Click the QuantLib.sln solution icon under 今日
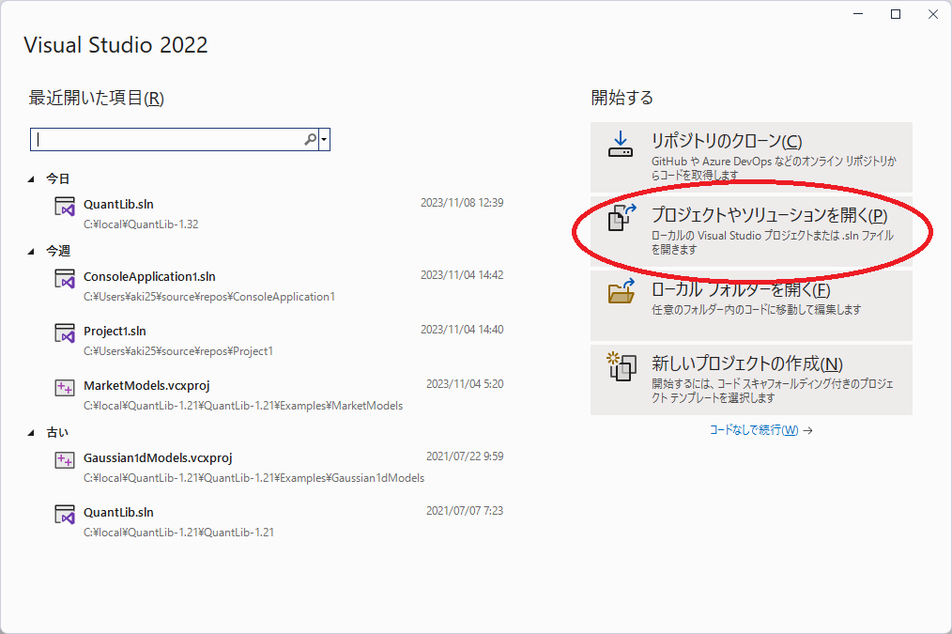The height and width of the screenshot is (634, 952). [x=65, y=207]
